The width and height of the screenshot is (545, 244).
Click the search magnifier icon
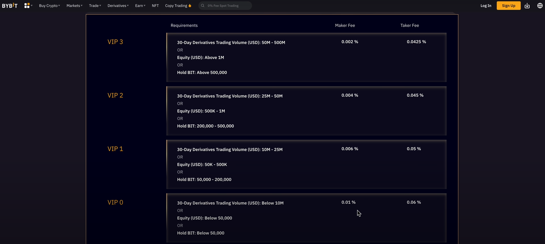pos(203,6)
